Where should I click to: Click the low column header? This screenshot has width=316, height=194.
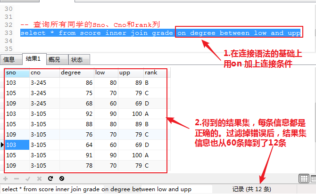pyautogui.click(x=106, y=73)
